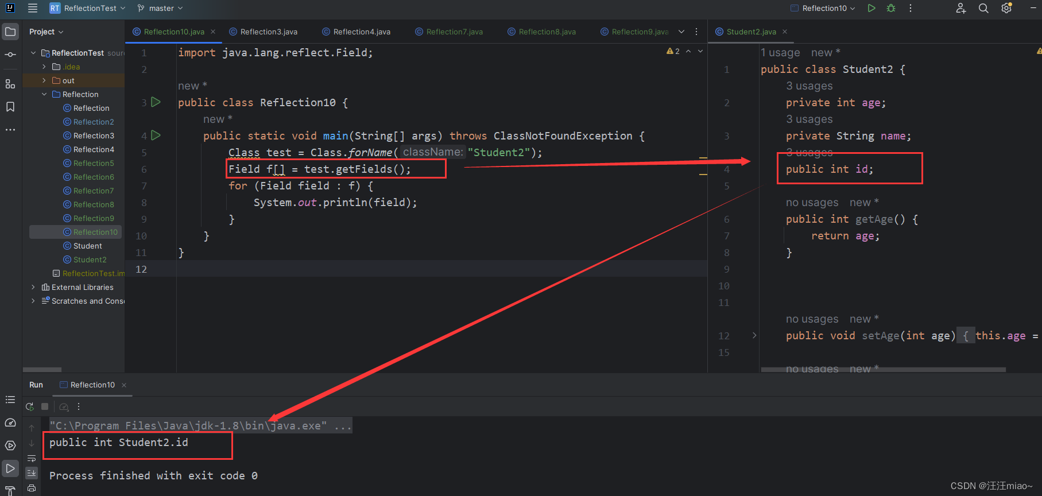
Task: Select the Student2.java tab
Action: coord(751,32)
